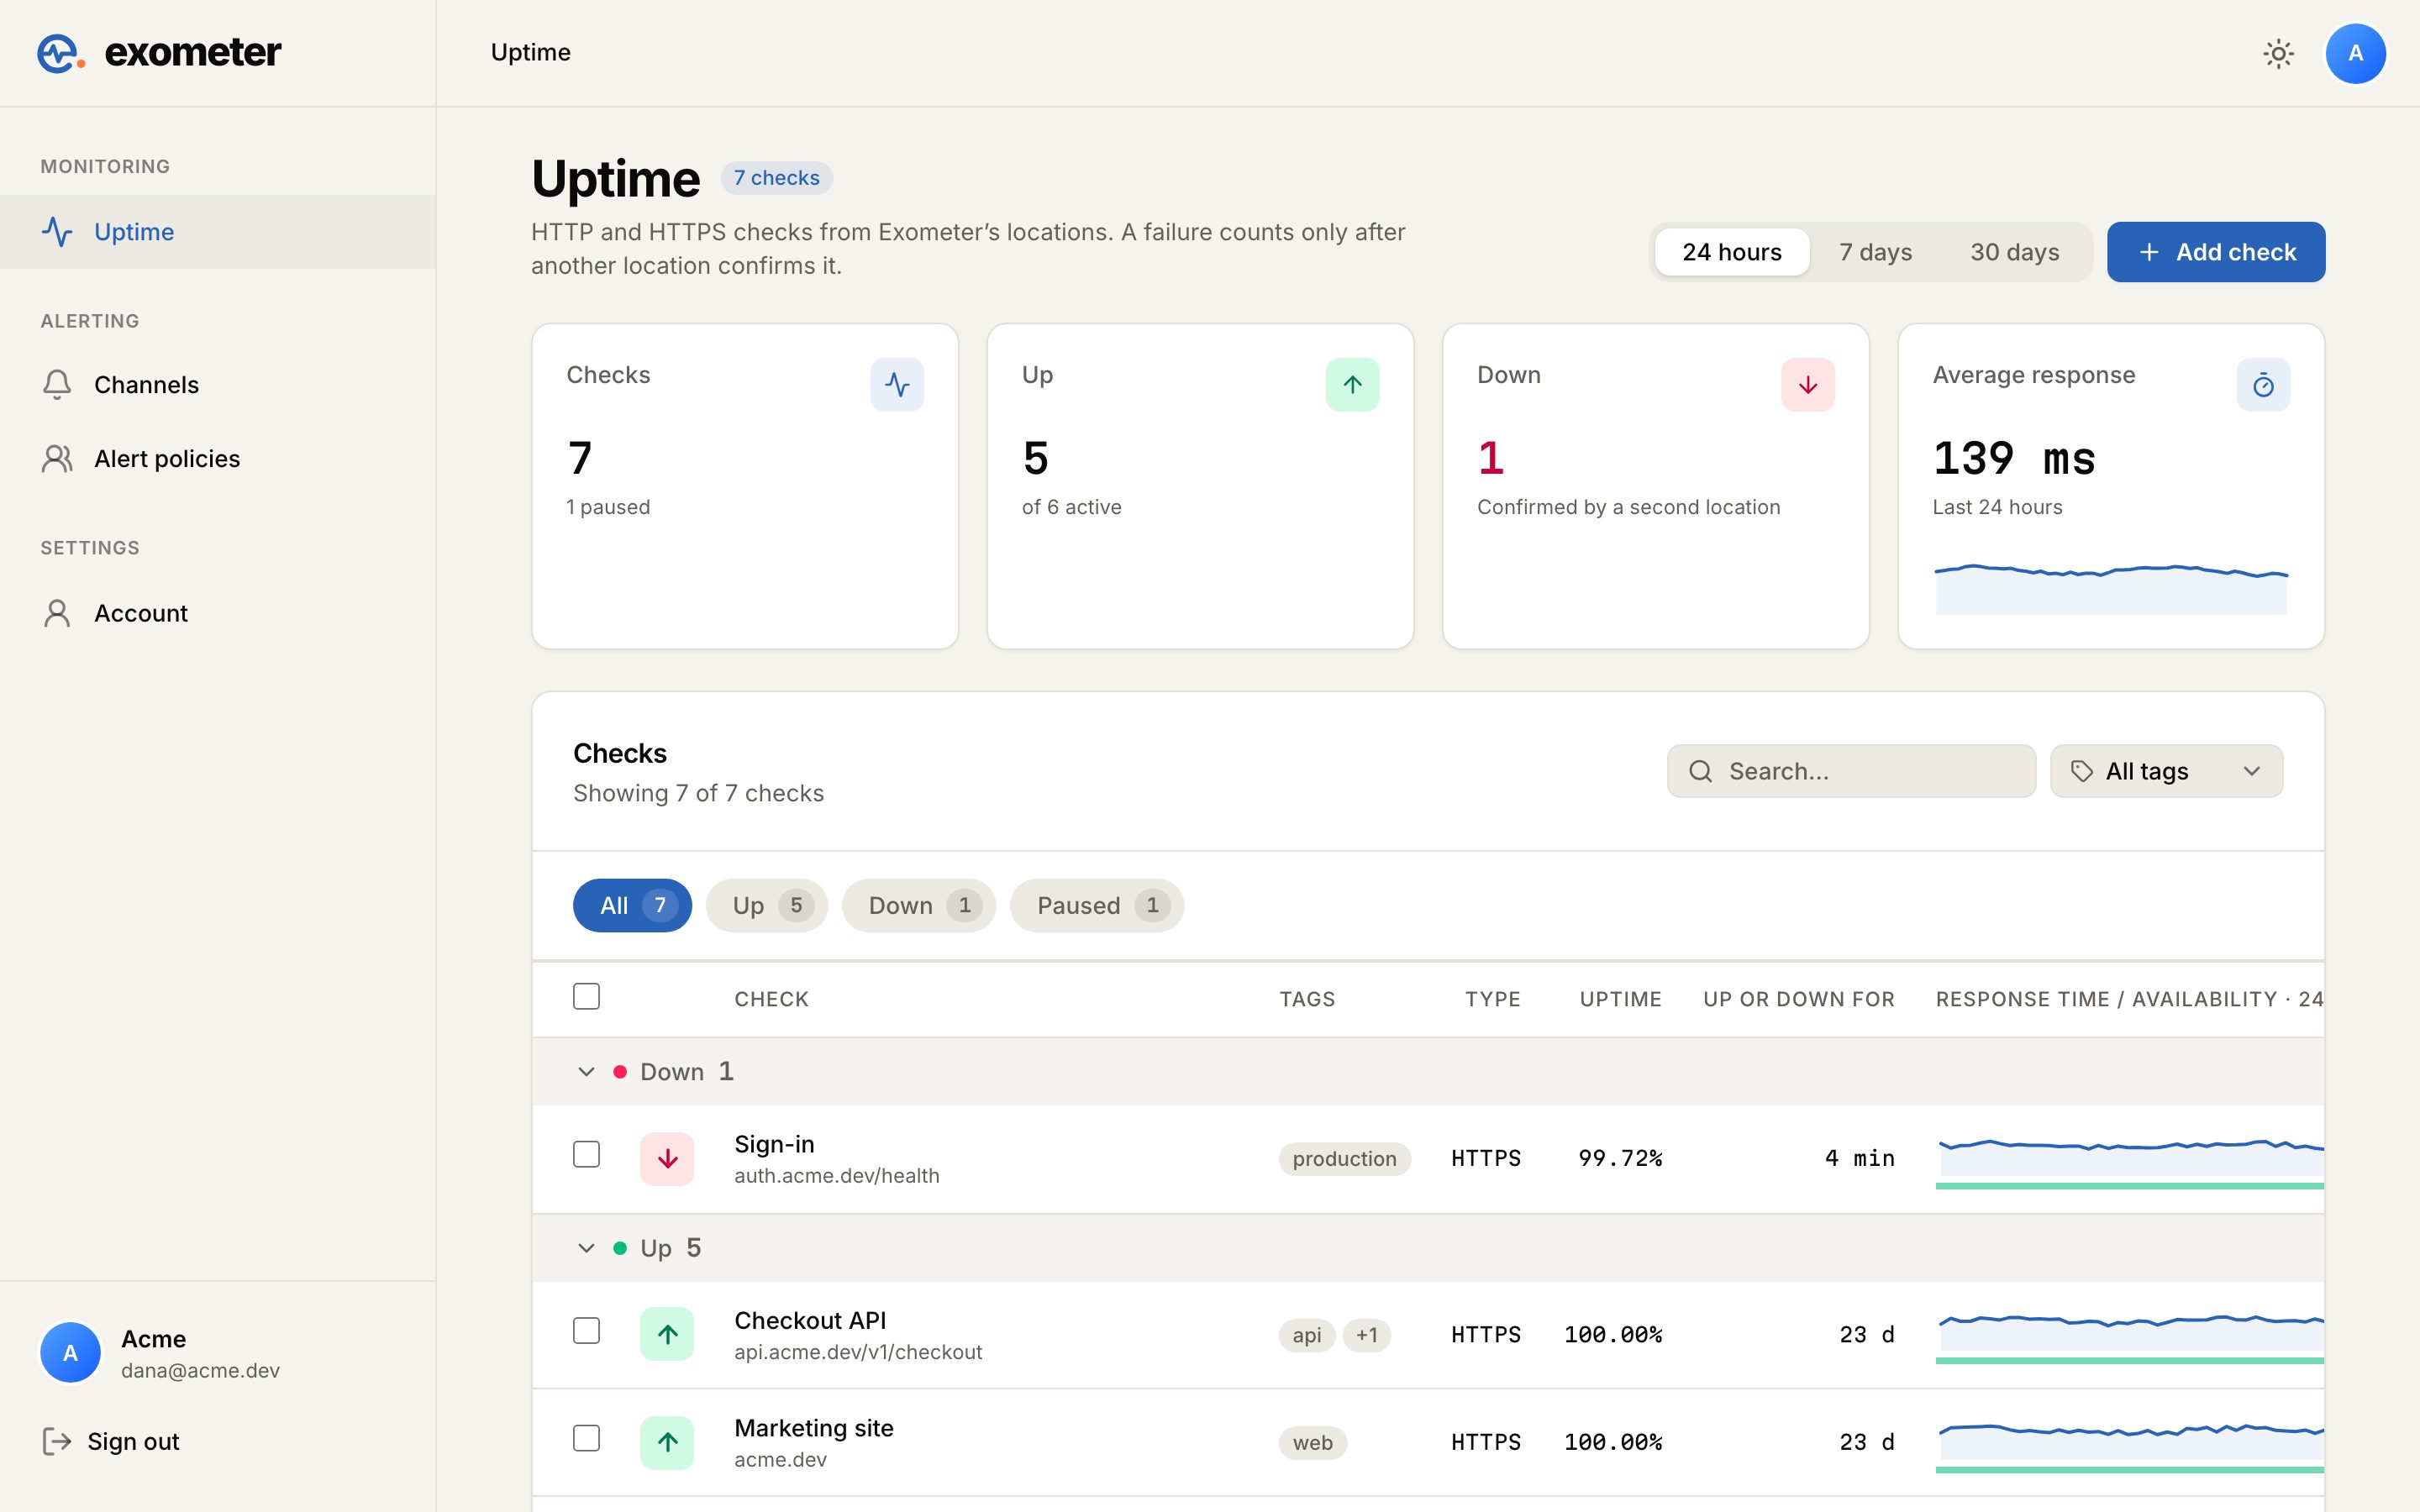Click the green up status icon for Marketing site

tap(667, 1442)
